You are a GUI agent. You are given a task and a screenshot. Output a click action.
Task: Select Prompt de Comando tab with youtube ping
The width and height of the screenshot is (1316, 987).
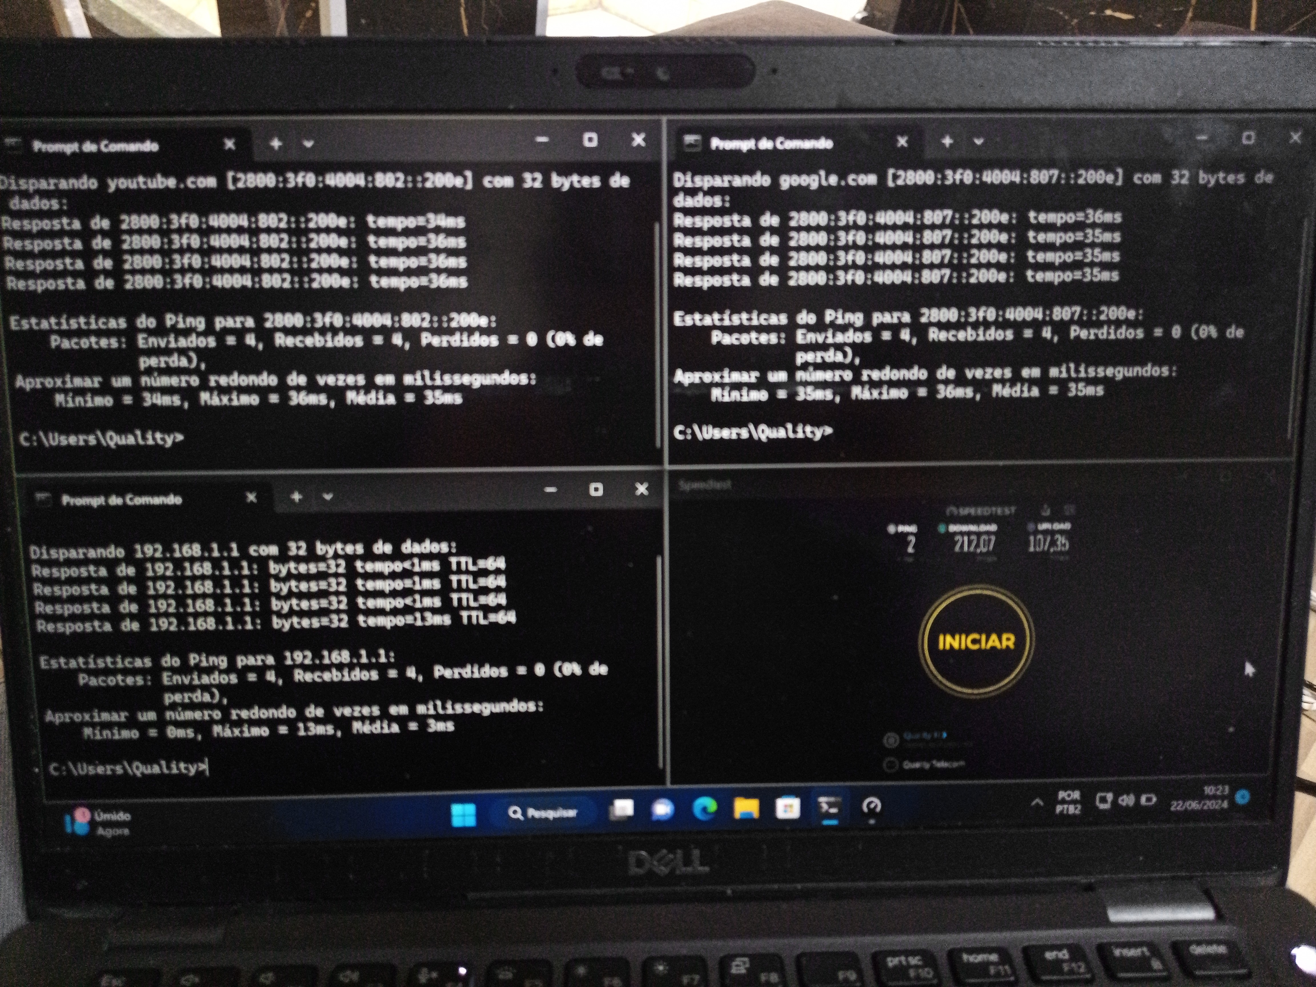click(95, 146)
